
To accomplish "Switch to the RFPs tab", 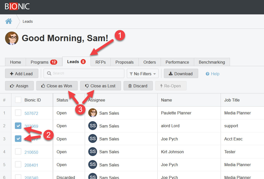I will pos(100,62).
